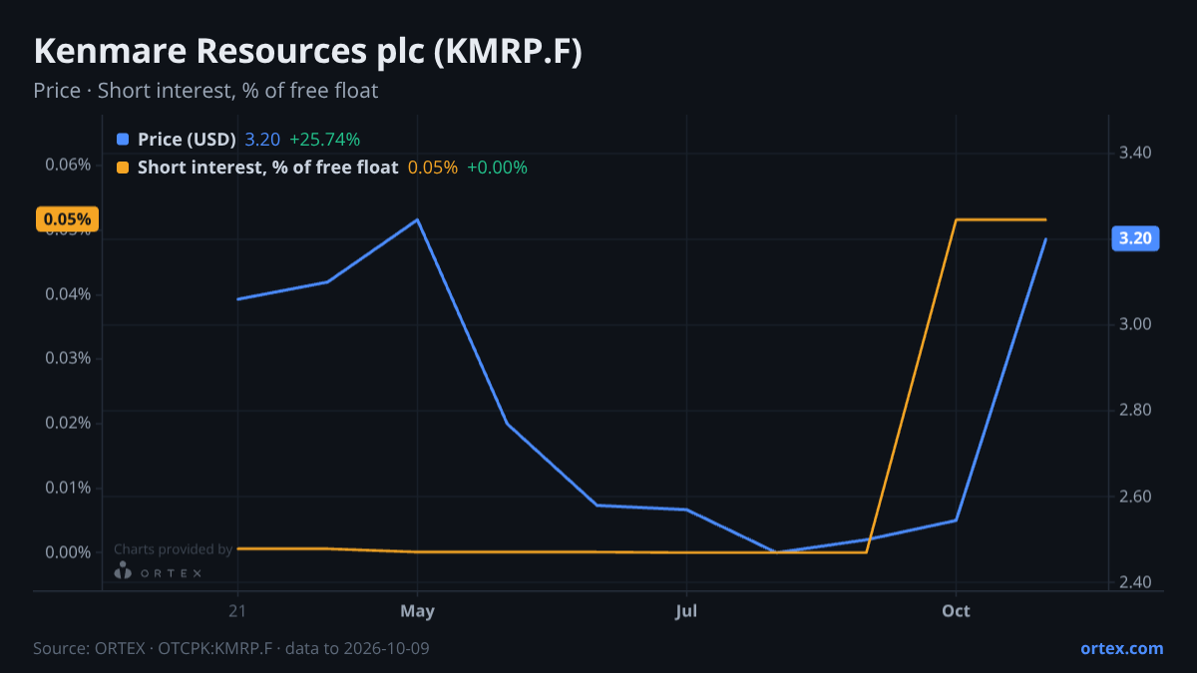
Task: Select the blue 3.20 price axis badge
Action: pos(1135,238)
